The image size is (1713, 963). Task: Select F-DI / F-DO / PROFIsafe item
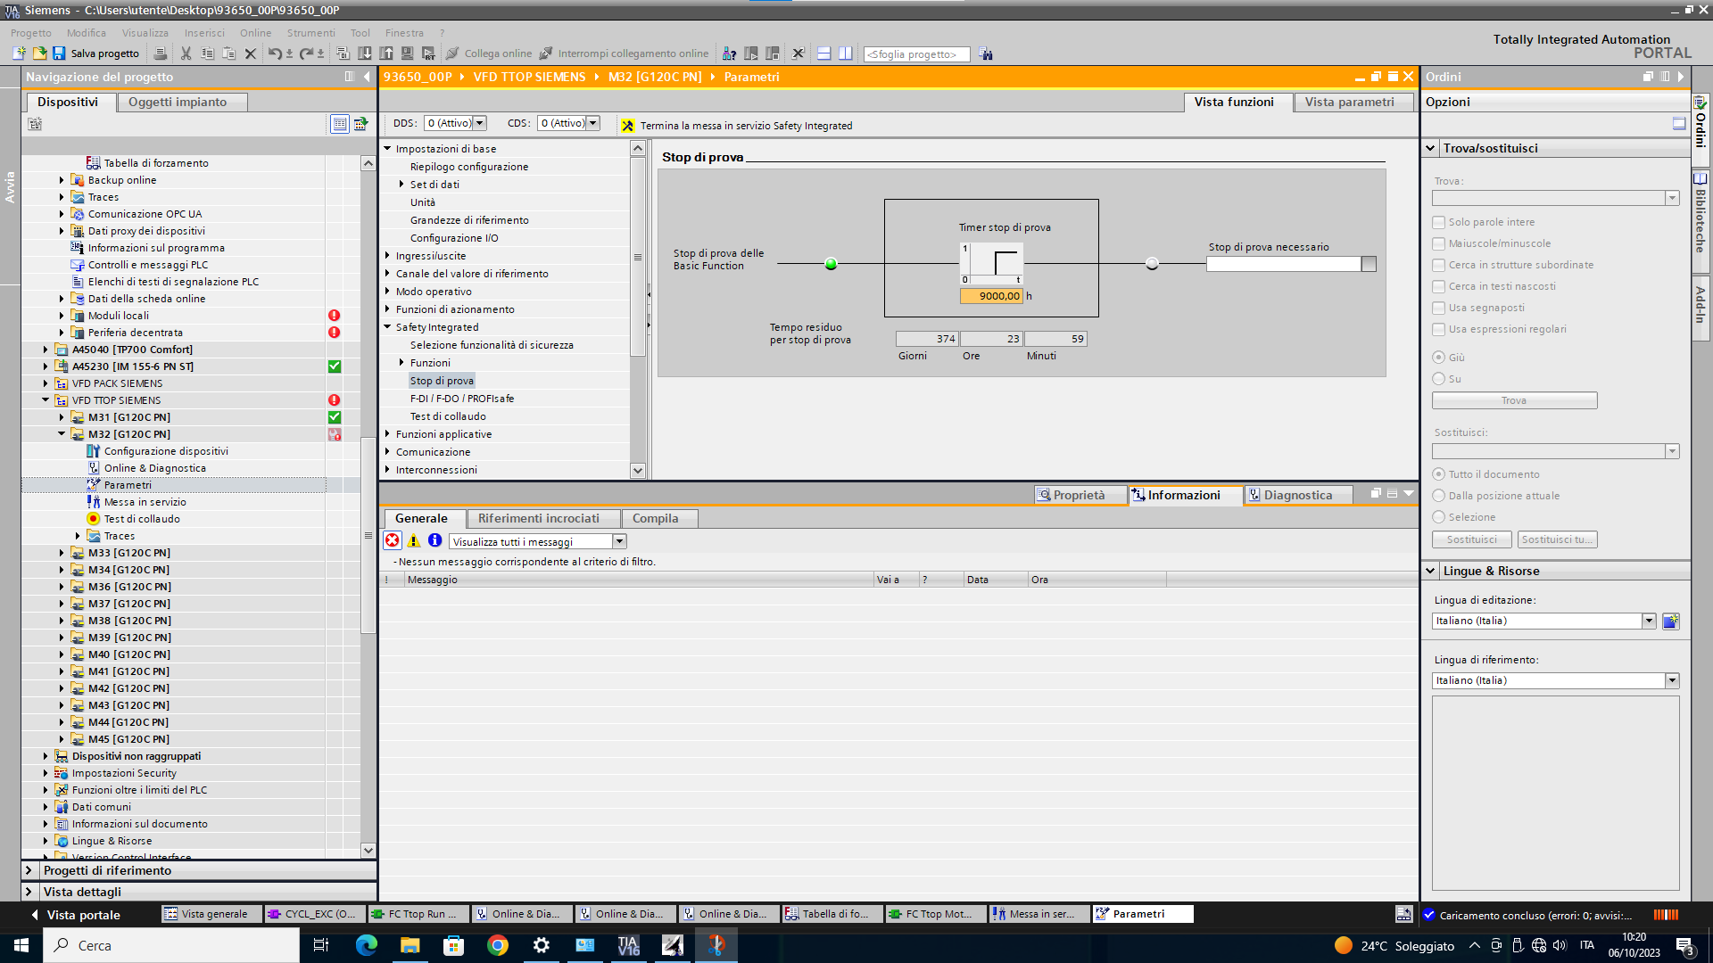[462, 399]
